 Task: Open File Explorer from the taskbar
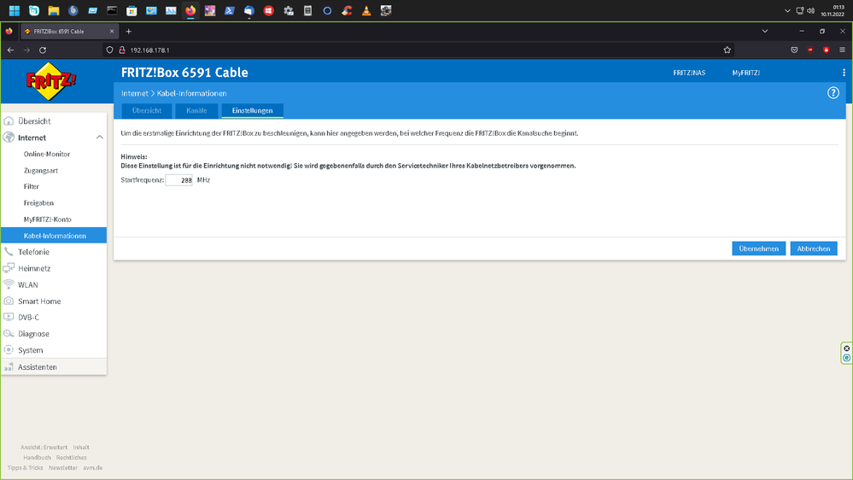(x=53, y=10)
